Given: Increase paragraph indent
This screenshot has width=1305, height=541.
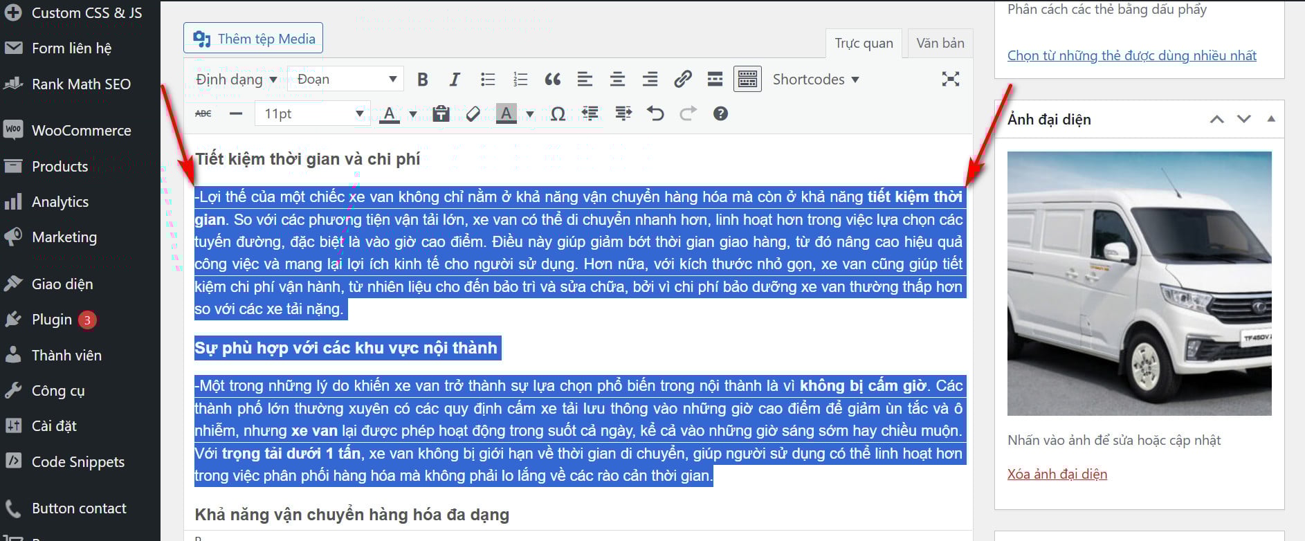Looking at the screenshot, I should tap(623, 113).
